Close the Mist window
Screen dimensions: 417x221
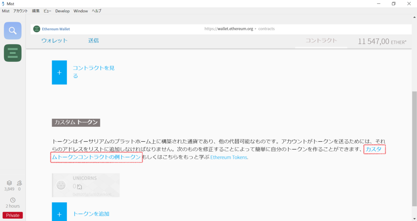point(409,4)
